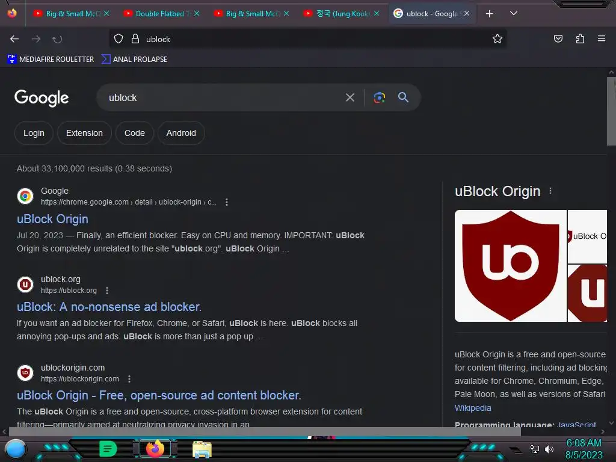
Task: Open the Extensions puzzle icon
Action: coord(580,38)
